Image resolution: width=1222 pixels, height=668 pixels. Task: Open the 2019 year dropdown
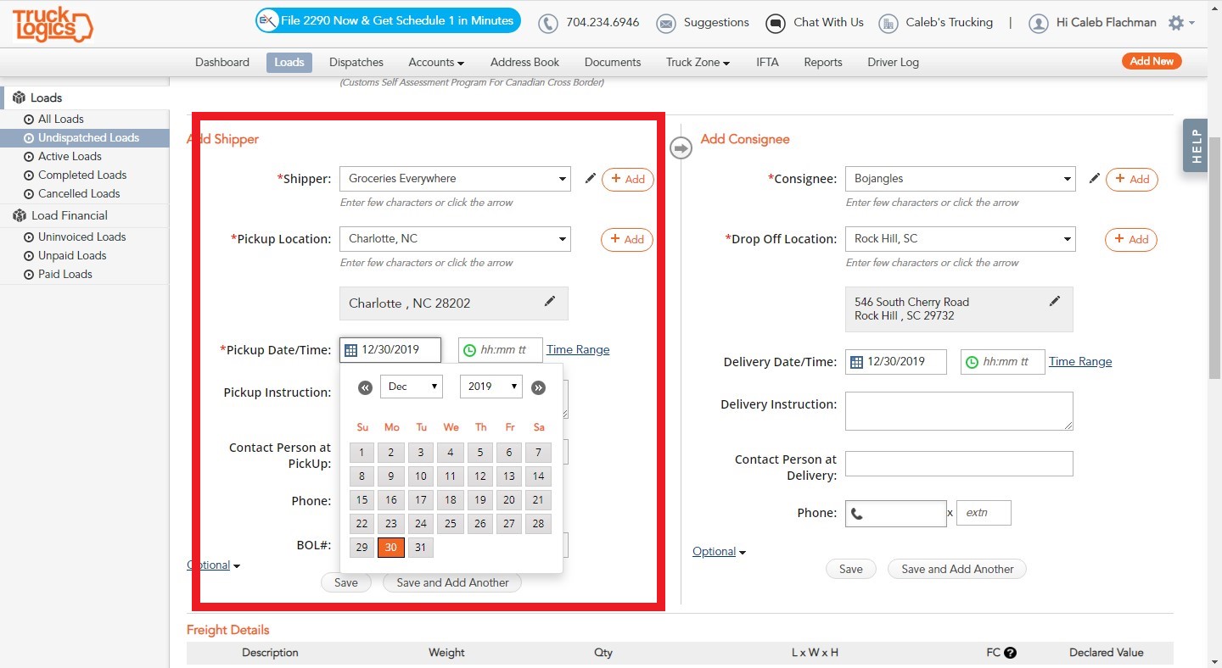click(x=491, y=387)
